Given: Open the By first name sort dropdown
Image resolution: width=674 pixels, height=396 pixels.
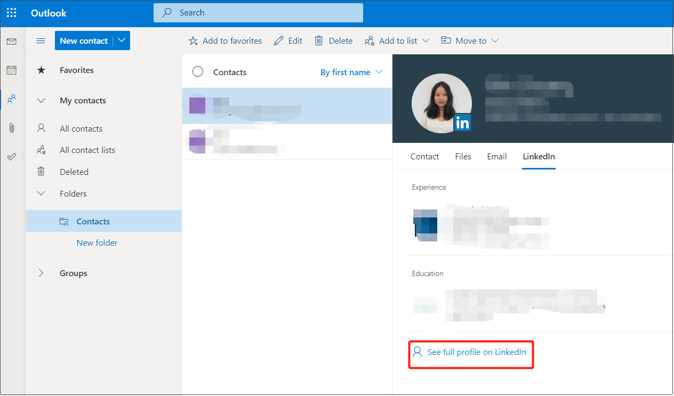Looking at the screenshot, I should point(351,72).
